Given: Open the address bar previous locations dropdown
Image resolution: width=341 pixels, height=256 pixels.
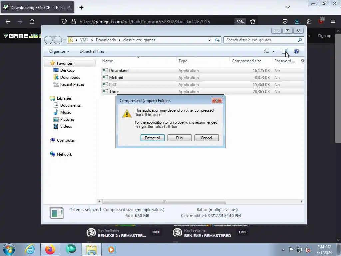Looking at the screenshot, I should (x=209, y=40).
